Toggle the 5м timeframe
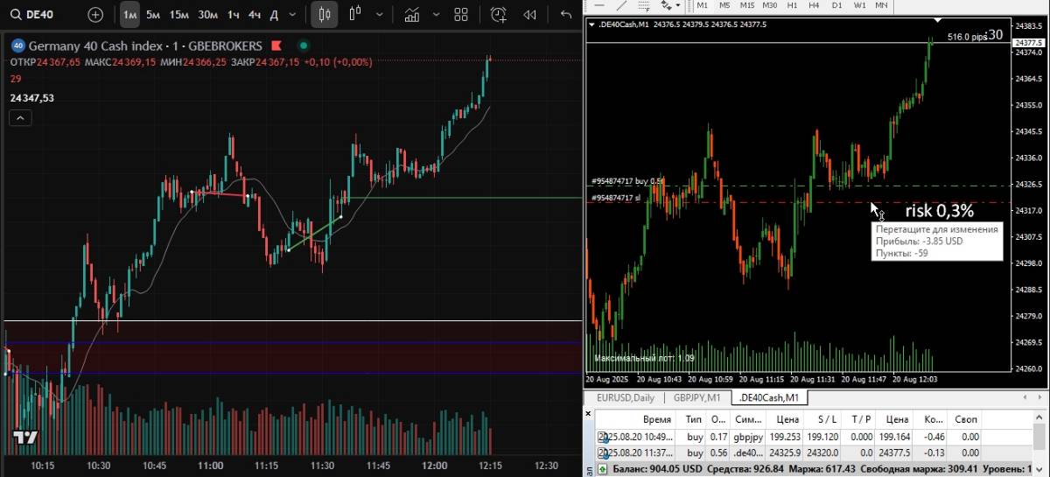1050x477 pixels. 153,14
